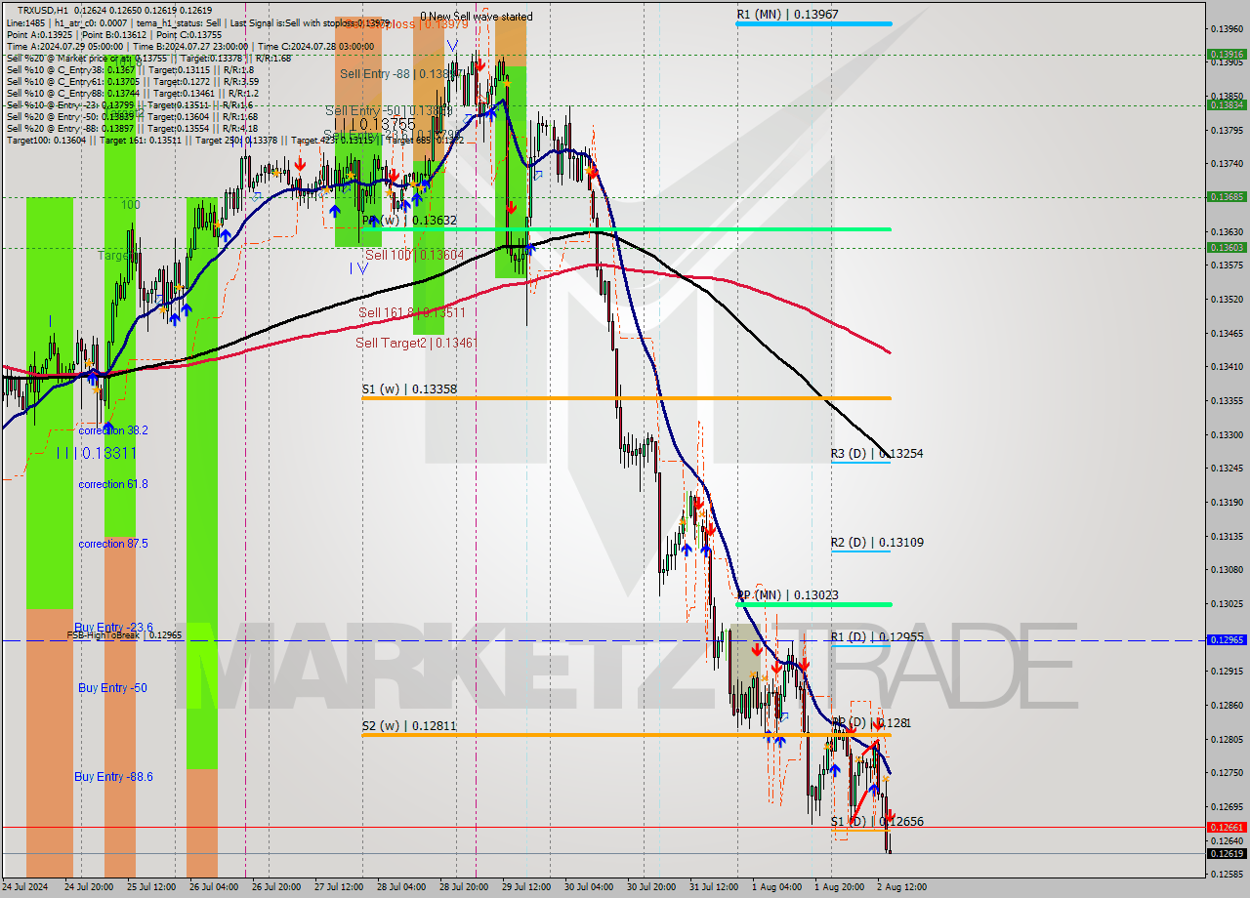Click the 0.13960 price scale value
1250x898 pixels.
1228,28
